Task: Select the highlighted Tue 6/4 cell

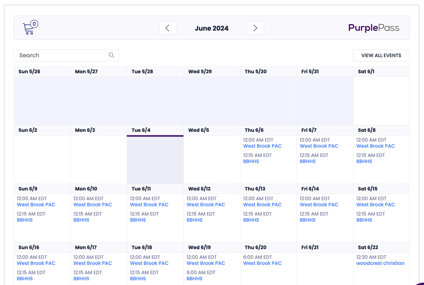Action: coord(155,159)
